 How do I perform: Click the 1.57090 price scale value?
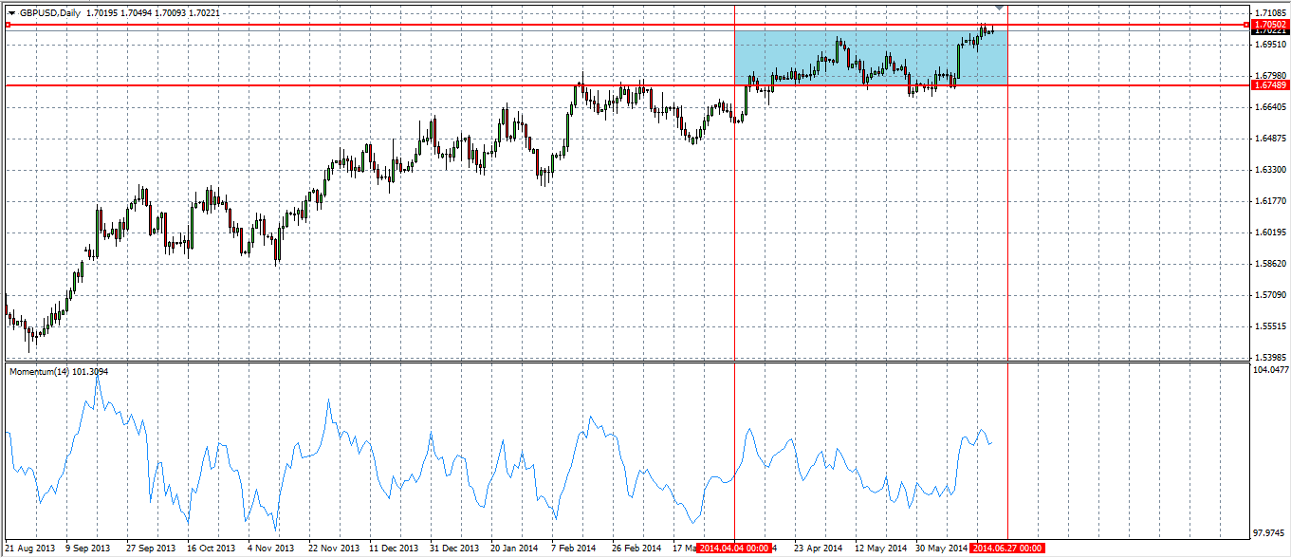tap(1269, 295)
